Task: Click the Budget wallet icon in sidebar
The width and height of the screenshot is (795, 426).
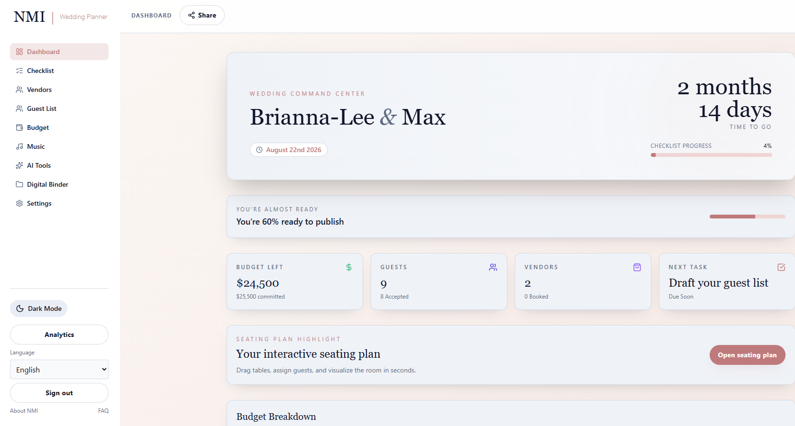Action: [19, 127]
